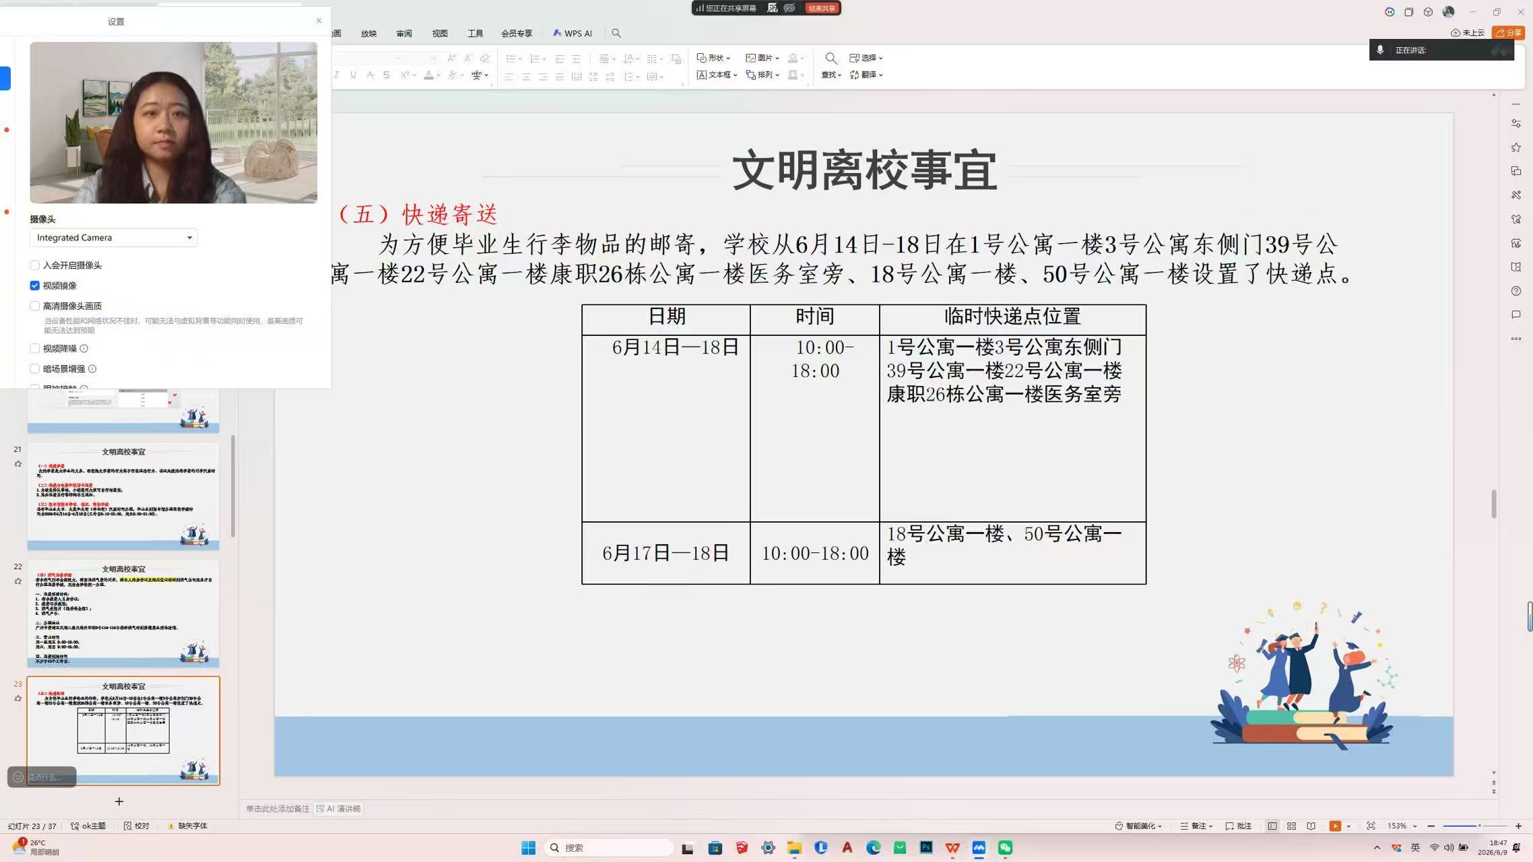Click the search icon beside WPS AI
This screenshot has height=862, width=1533.
point(616,33)
